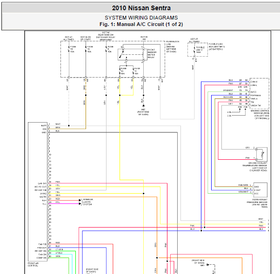Select the 'SYSTEM WIRING DIAGRAMS' heading
The image size is (280, 274).
click(141, 18)
